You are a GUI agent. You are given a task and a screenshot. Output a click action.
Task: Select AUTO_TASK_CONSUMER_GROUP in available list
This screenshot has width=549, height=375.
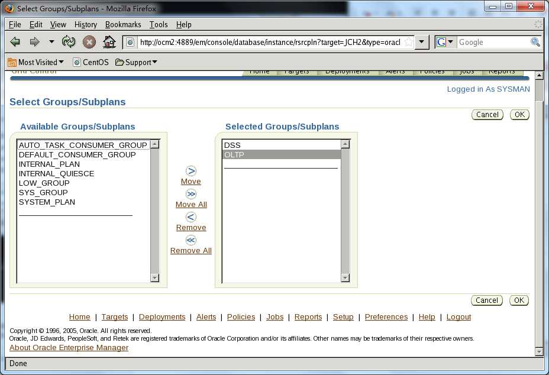pyautogui.click(x=83, y=145)
